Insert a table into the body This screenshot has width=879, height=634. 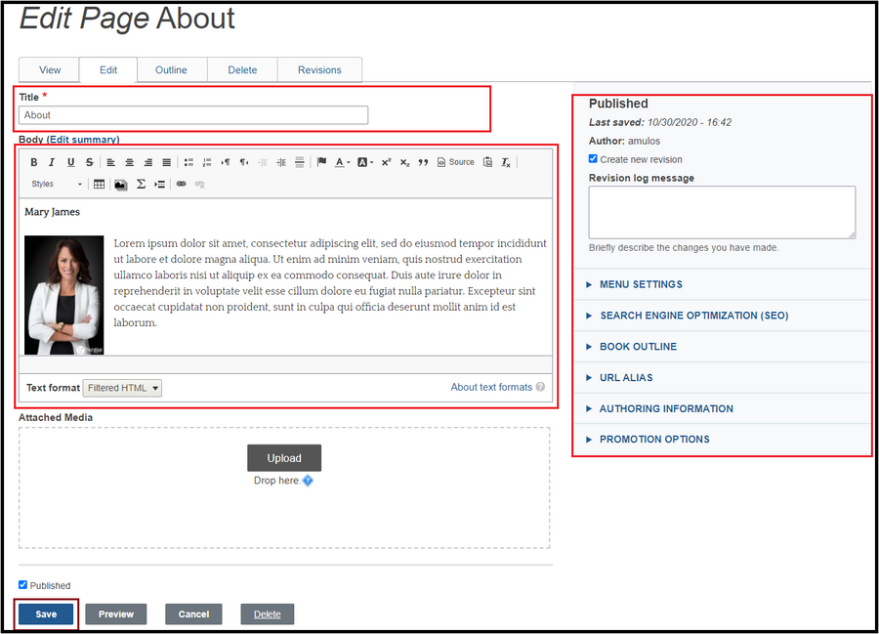(x=99, y=184)
